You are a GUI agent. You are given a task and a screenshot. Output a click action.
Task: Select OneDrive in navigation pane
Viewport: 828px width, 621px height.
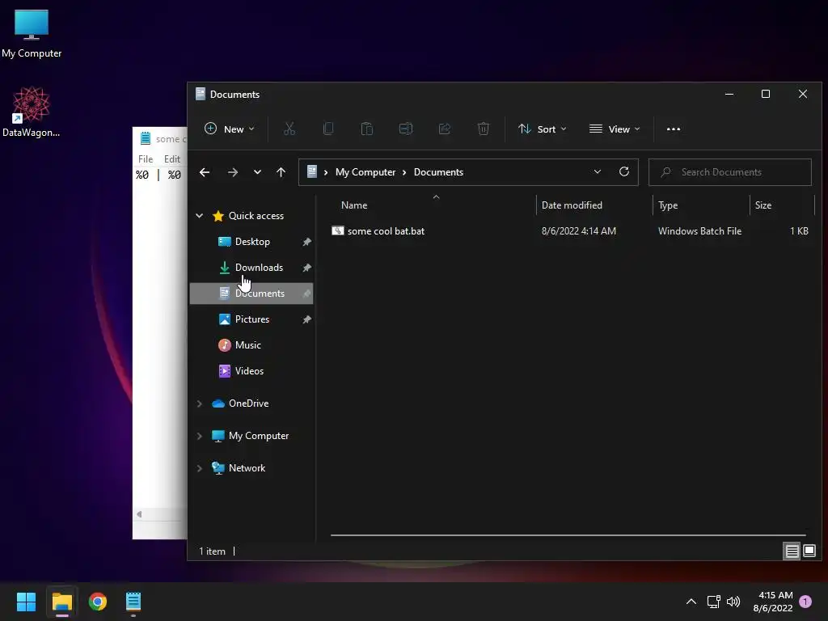(249, 403)
